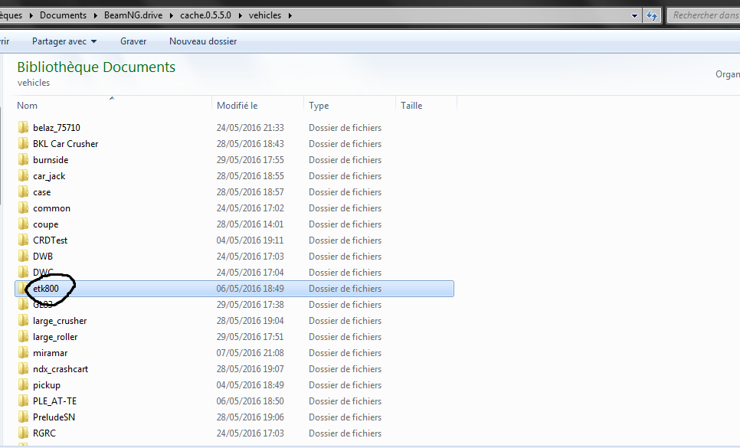740x448 pixels.
Task: Click the PreludeSN folder icon
Action: coord(23,417)
